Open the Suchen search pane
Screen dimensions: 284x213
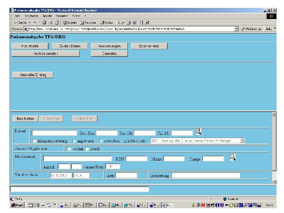tap(70, 22)
